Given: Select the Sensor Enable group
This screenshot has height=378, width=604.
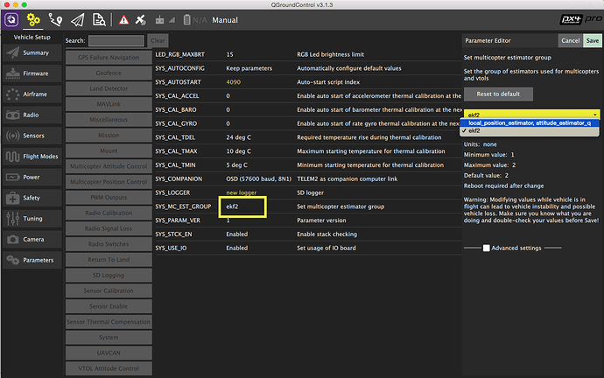Looking at the screenshot, I should coord(109,306).
